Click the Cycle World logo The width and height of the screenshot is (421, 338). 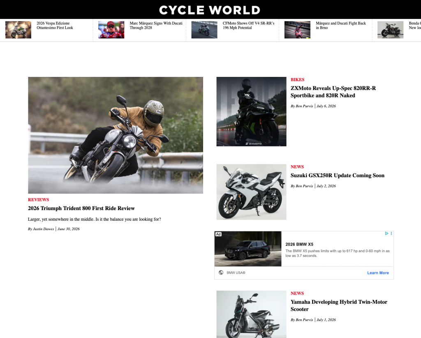pos(210,10)
